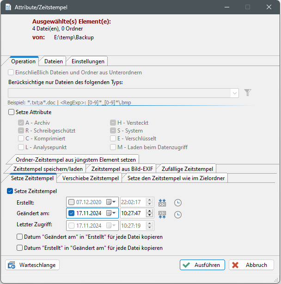Image resolution: width=281 pixels, height=284 pixels.
Task: Click the clock icon in the Erstellt row
Action: click(x=178, y=202)
